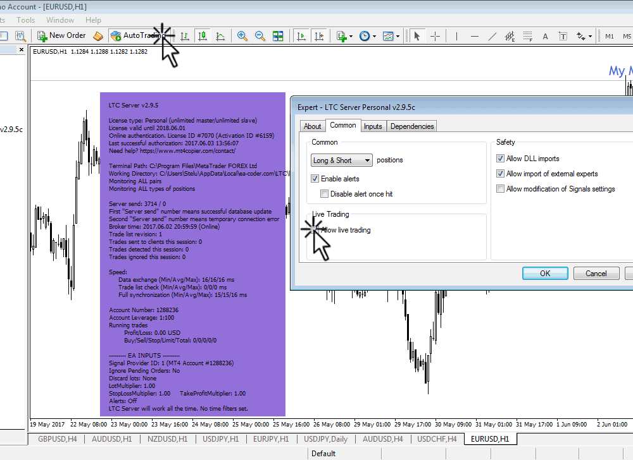Expand the Indicators dropdown arrow
Image resolution: width=633 pixels, height=460 pixels.
click(351, 36)
